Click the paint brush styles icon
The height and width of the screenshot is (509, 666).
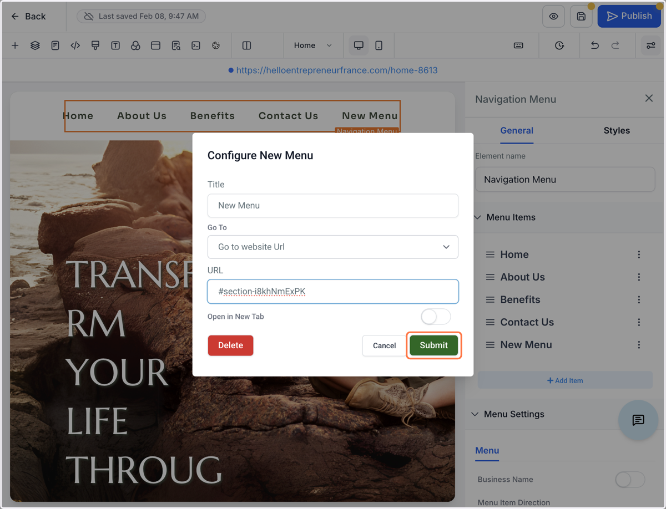tap(95, 45)
